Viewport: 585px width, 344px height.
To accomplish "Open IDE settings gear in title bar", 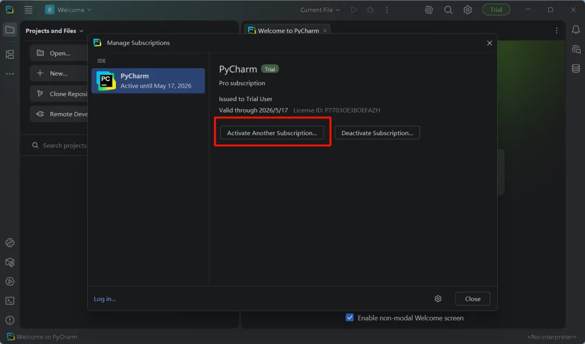I will (467, 10).
